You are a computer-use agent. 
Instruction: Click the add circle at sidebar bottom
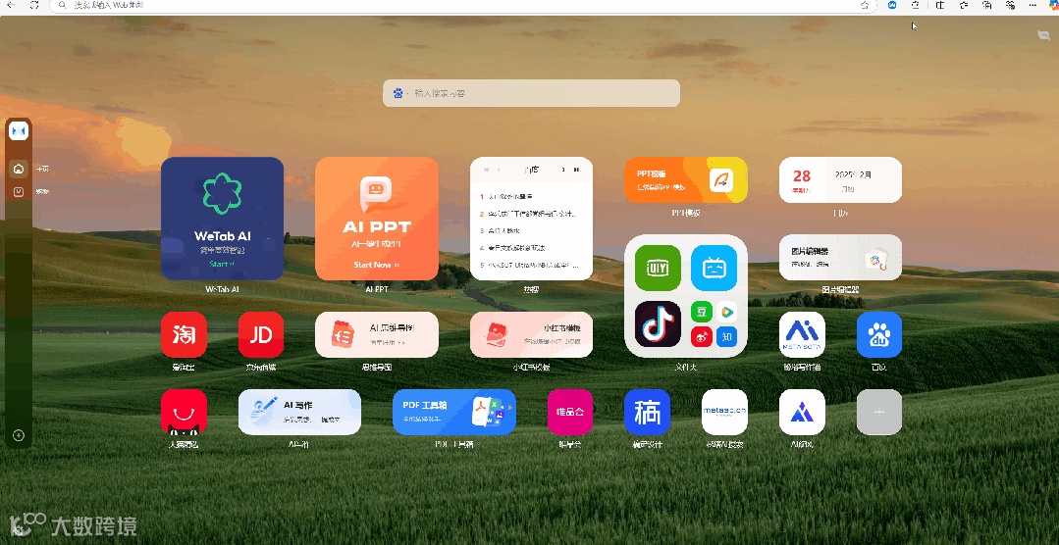19,436
